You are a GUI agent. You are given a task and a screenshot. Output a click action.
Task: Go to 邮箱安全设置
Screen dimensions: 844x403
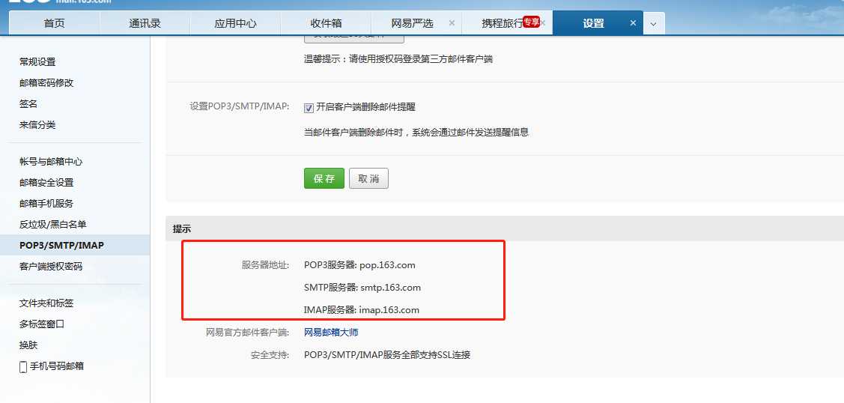(x=46, y=183)
